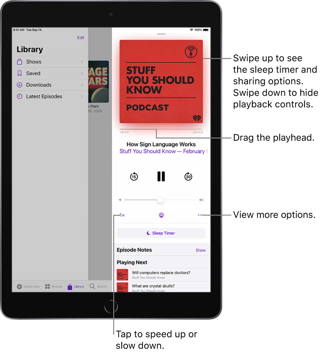The height and width of the screenshot is (356, 322).
Task: Click the battery status icon
Action: click(206, 30)
